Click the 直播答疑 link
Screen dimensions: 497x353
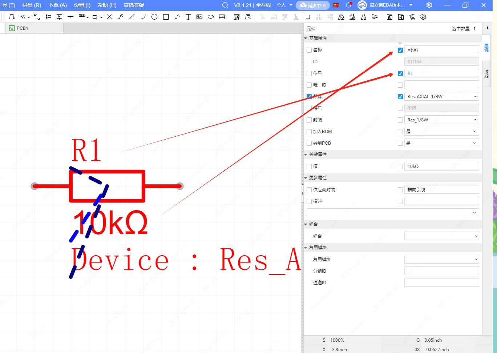pos(134,5)
